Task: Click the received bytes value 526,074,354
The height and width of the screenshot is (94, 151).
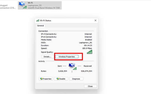Action: pyautogui.click(x=87, y=71)
